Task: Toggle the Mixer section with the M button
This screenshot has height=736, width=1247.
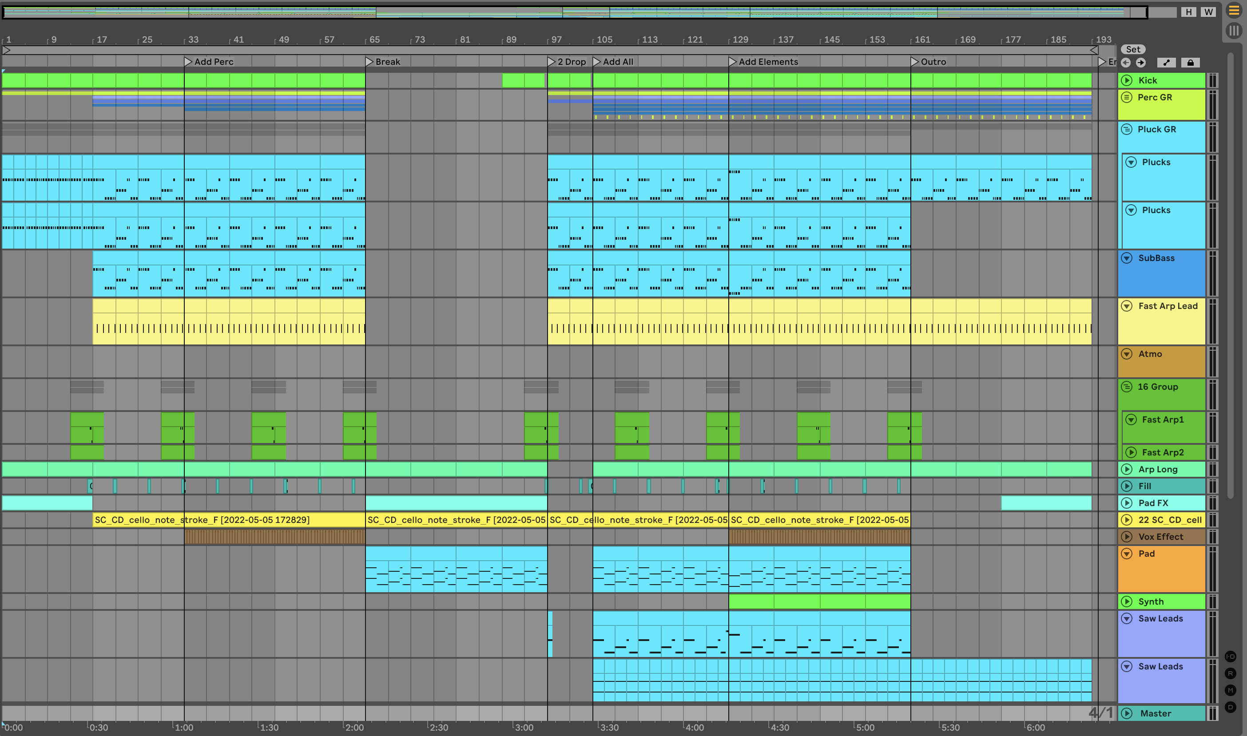Action: (x=1231, y=690)
